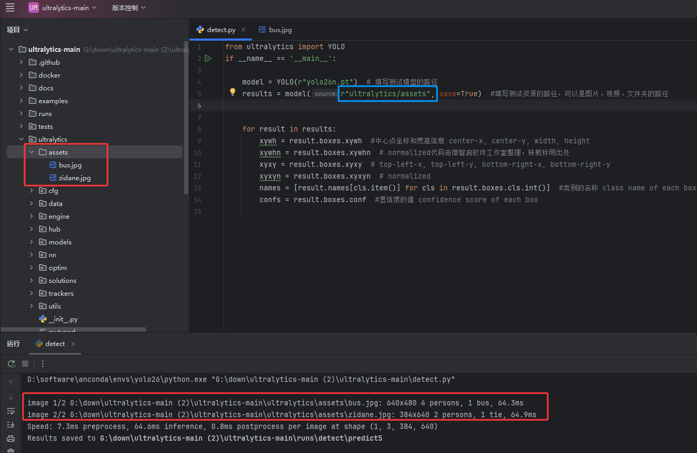Image resolution: width=697 pixels, height=453 pixels.
Task: Close the detect.py editor tab
Action: (243, 30)
